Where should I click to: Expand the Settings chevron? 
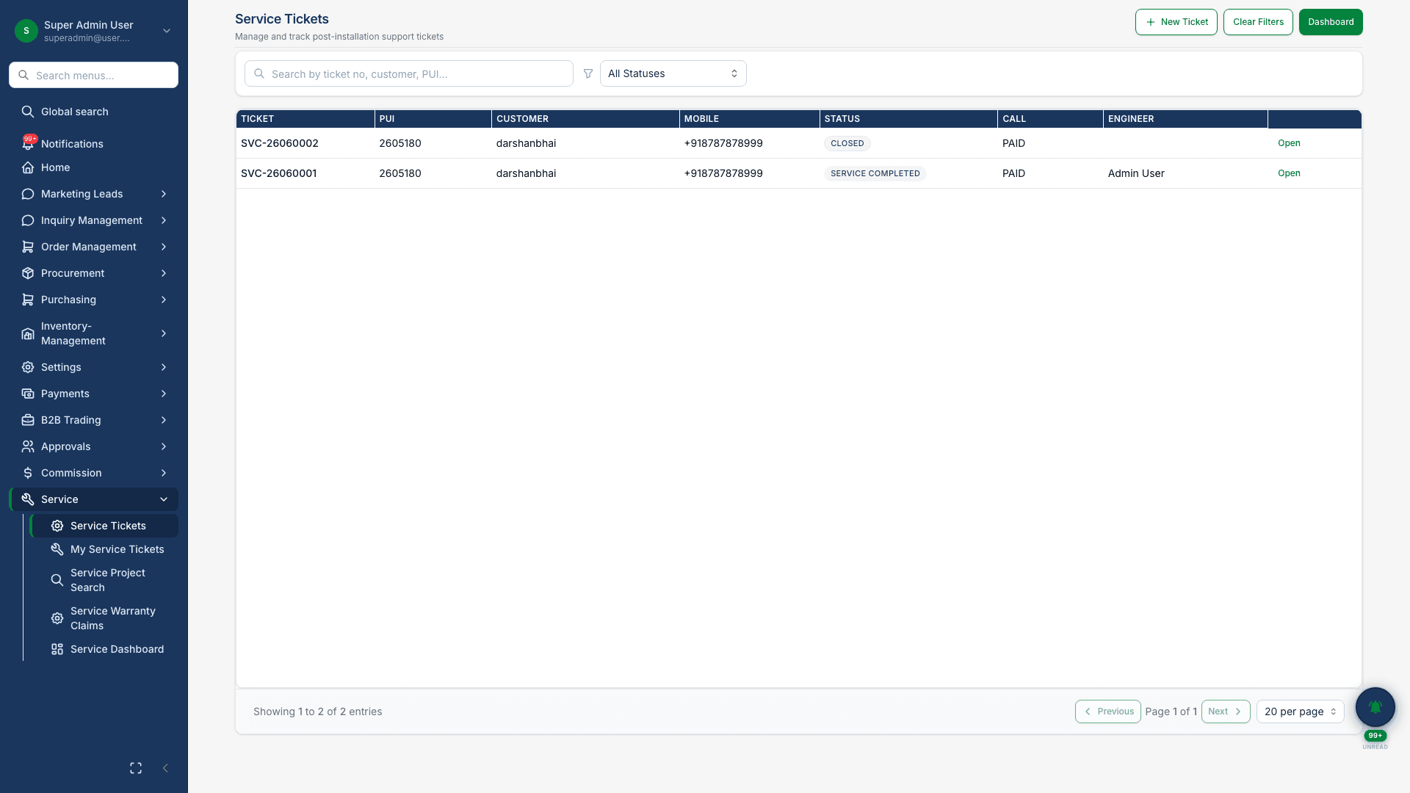[x=164, y=367]
